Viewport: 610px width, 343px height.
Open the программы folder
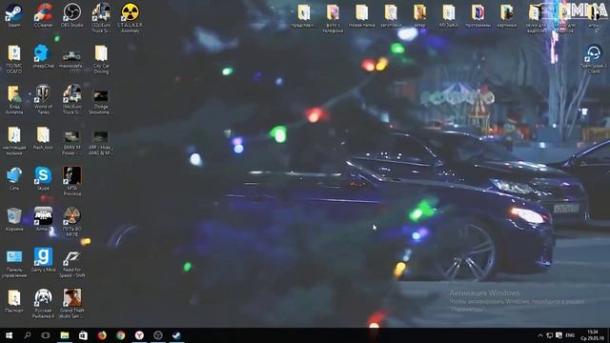coord(478,15)
